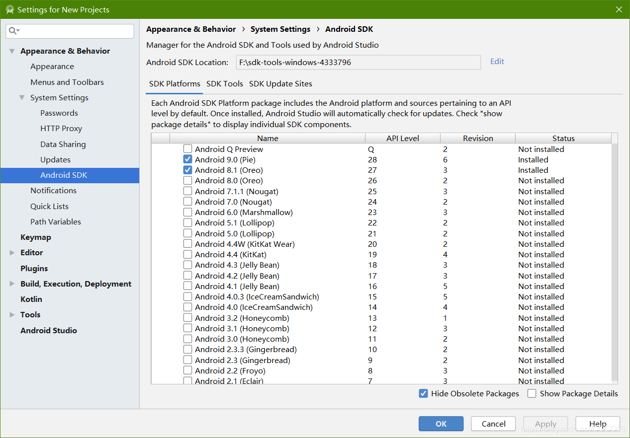Tick the Android 6.0 (Marshmallow) checkbox
This screenshot has height=438, width=630.
(187, 212)
